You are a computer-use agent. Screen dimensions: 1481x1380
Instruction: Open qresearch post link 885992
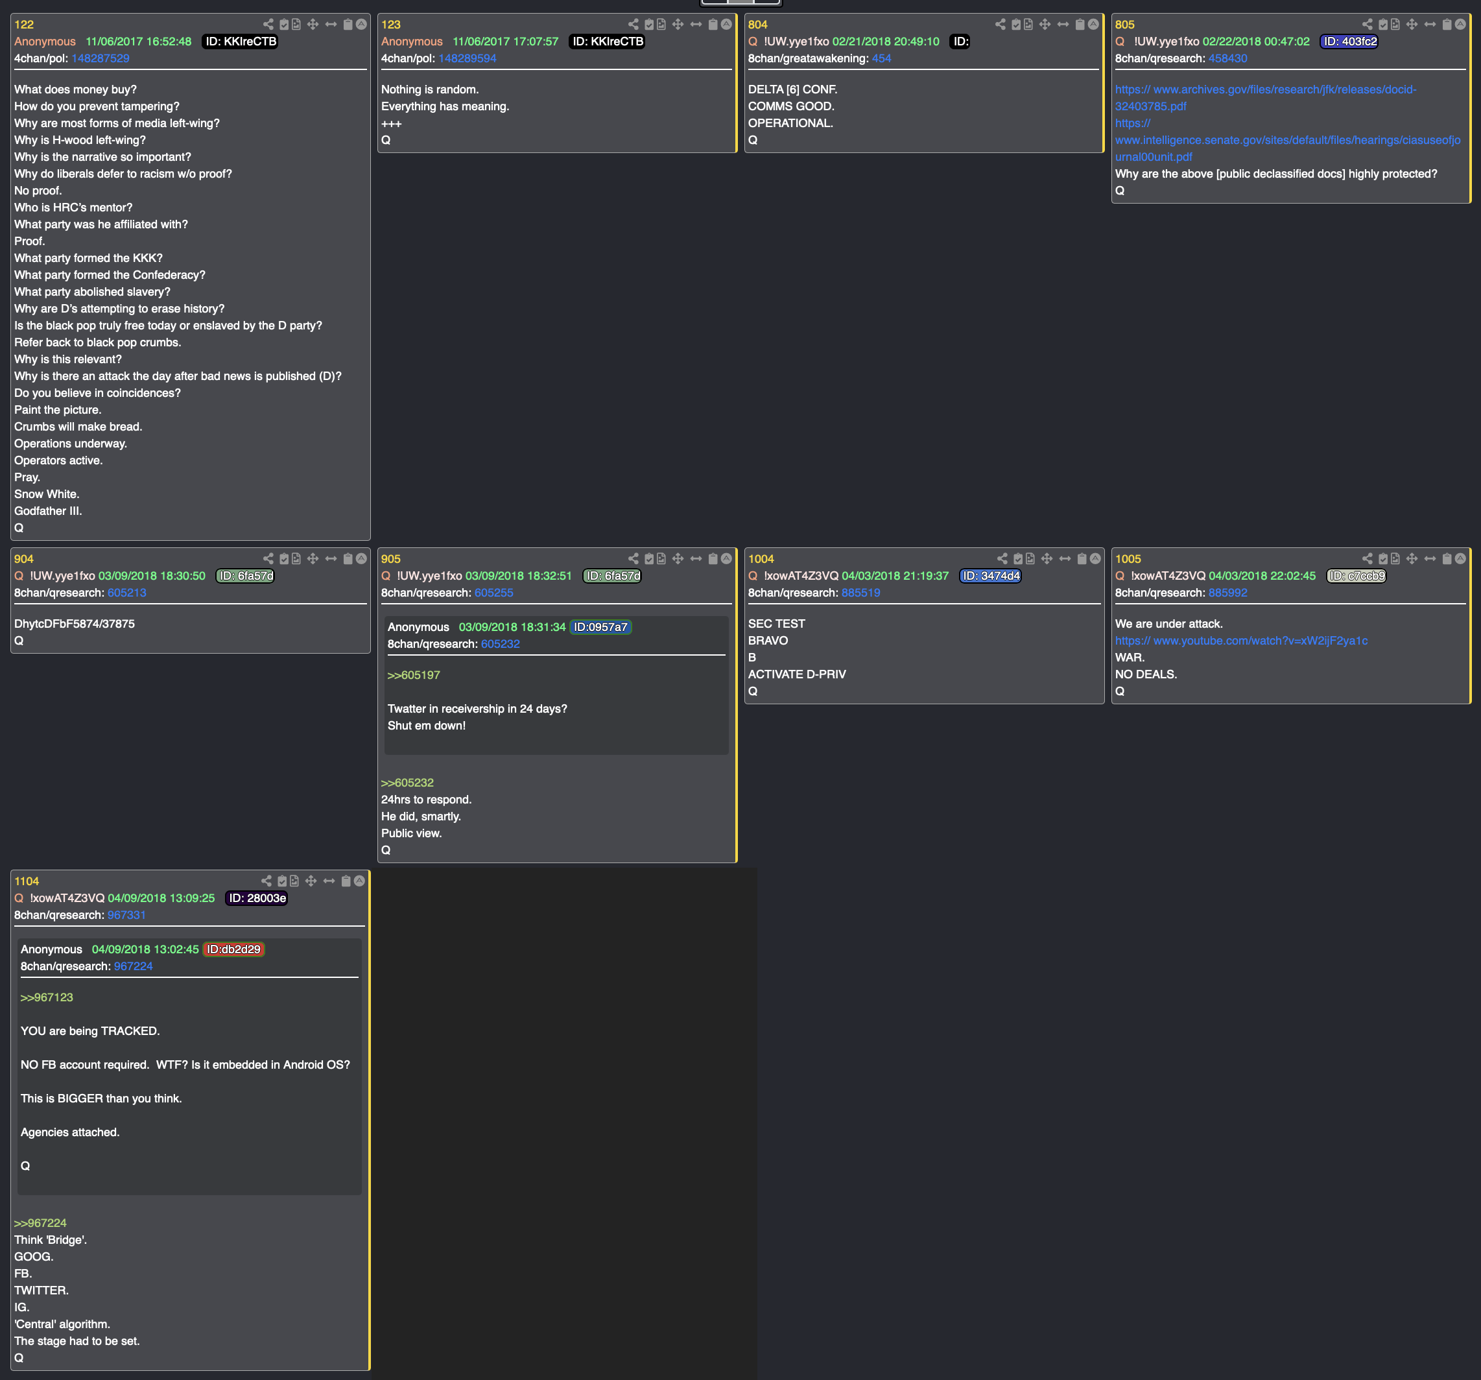coord(1227,592)
